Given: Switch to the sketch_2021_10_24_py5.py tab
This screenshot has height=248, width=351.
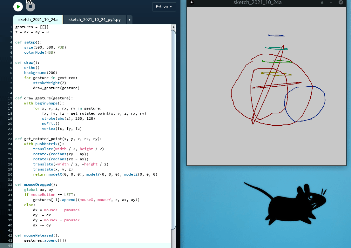Looking at the screenshot, I should pyautogui.click(x=94, y=20).
